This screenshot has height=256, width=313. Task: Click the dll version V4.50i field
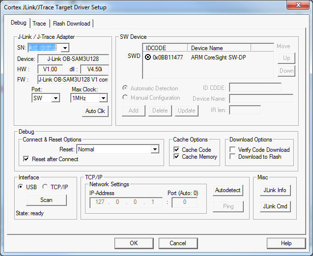tap(95, 69)
